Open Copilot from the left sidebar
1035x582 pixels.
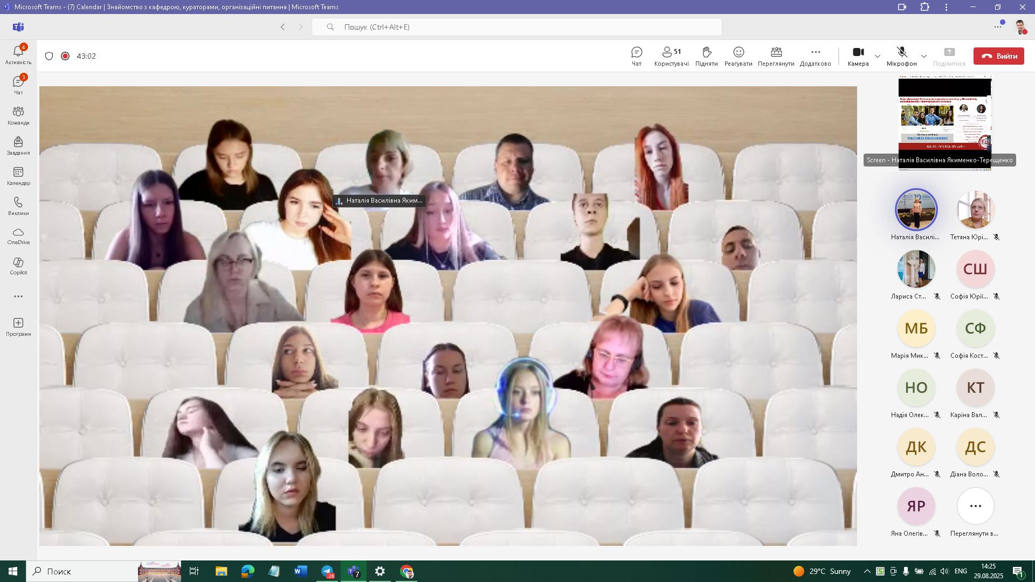[x=18, y=266]
